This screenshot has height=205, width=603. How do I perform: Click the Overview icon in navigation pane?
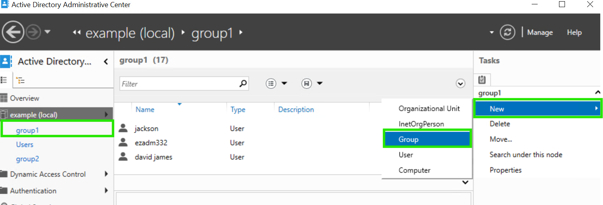pyautogui.click(x=4, y=98)
